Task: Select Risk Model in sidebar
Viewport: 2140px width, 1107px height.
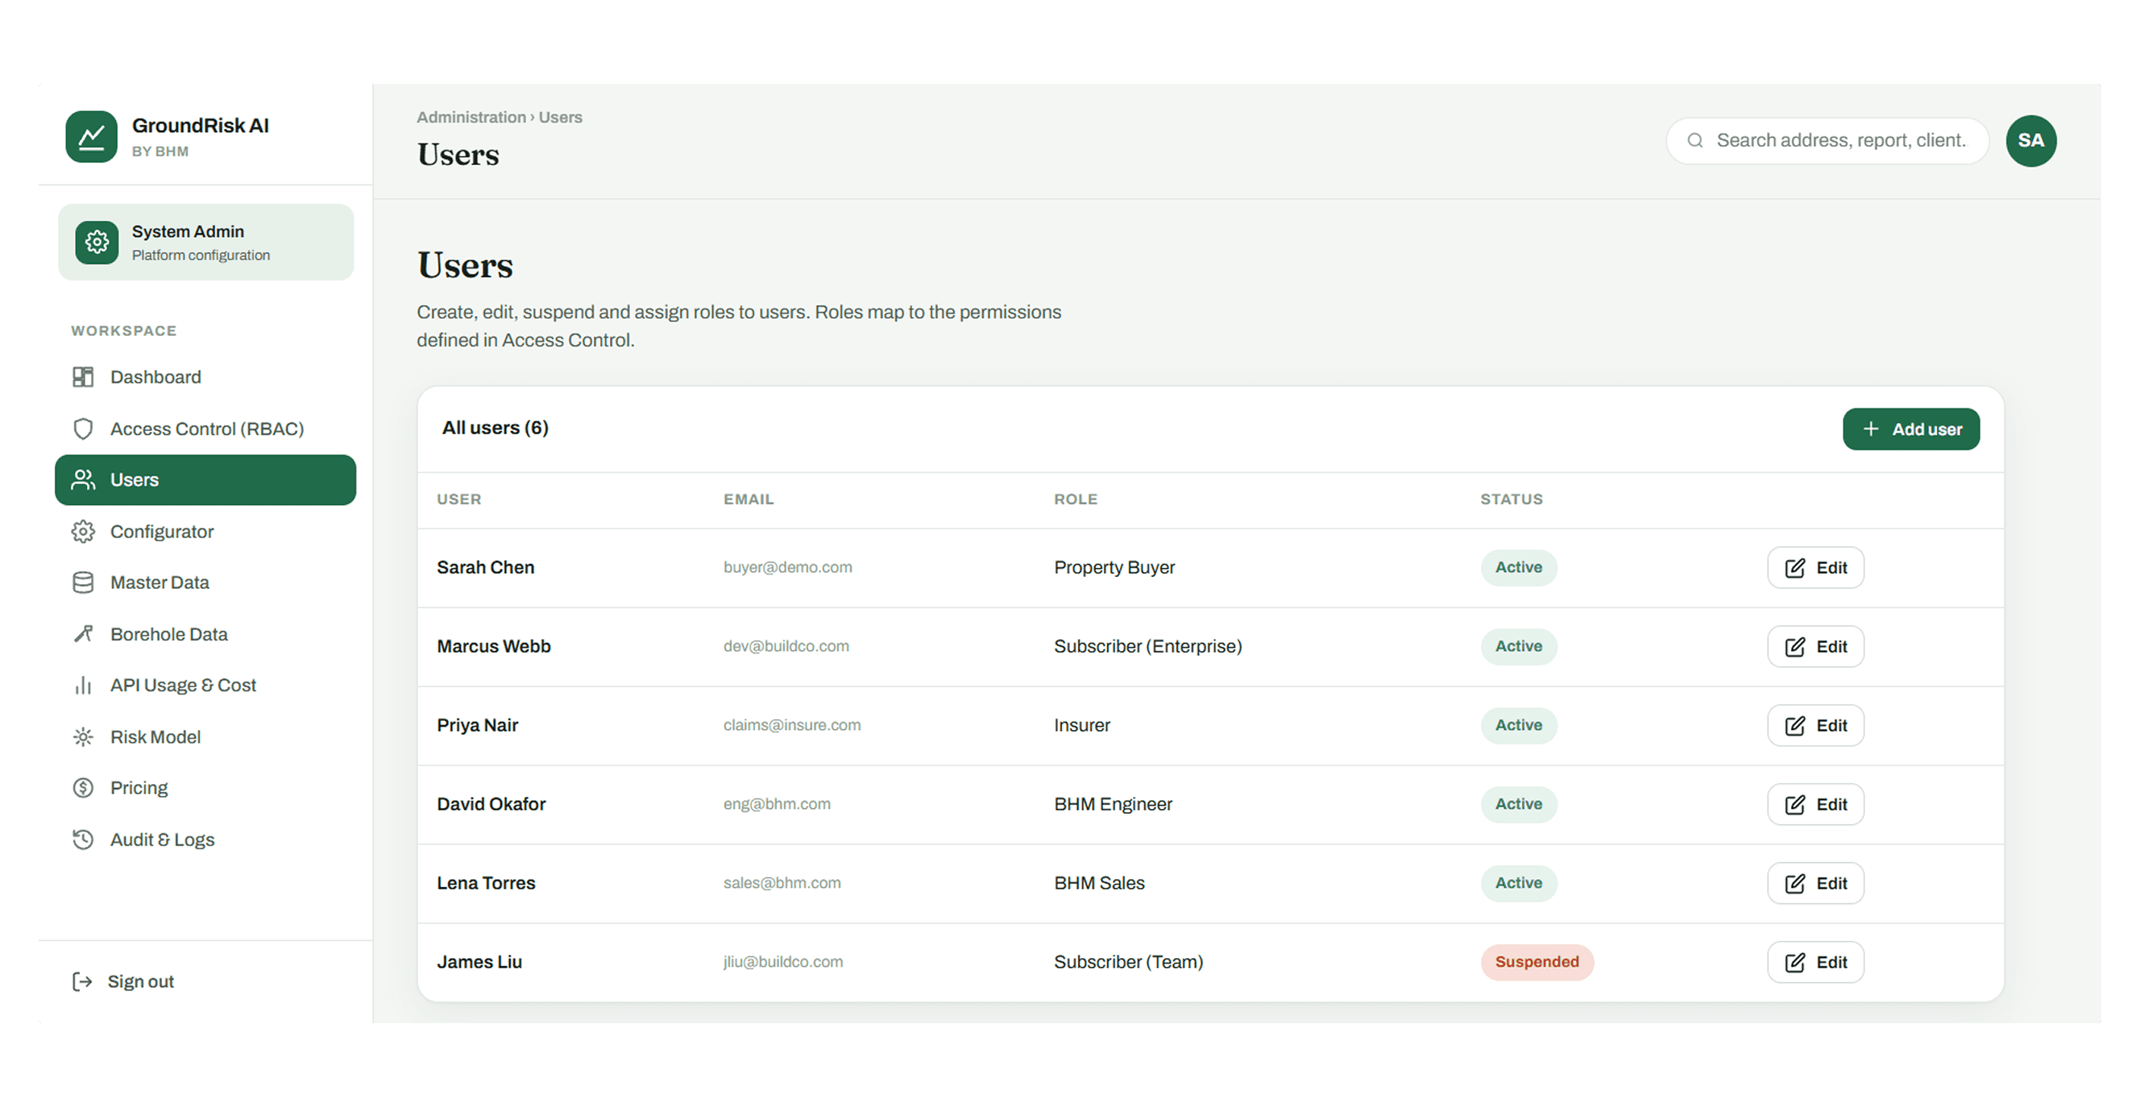Action: (205, 736)
